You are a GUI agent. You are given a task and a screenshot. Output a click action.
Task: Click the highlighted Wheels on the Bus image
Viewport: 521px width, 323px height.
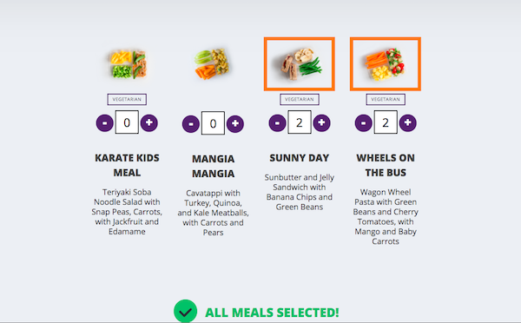[x=386, y=63]
